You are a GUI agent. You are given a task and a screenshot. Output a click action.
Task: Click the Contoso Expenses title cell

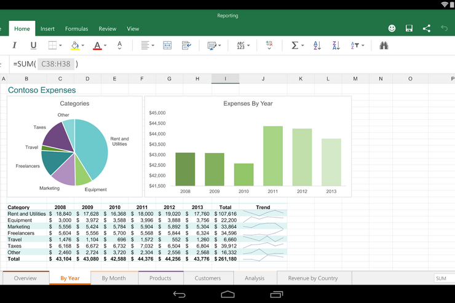pos(42,90)
